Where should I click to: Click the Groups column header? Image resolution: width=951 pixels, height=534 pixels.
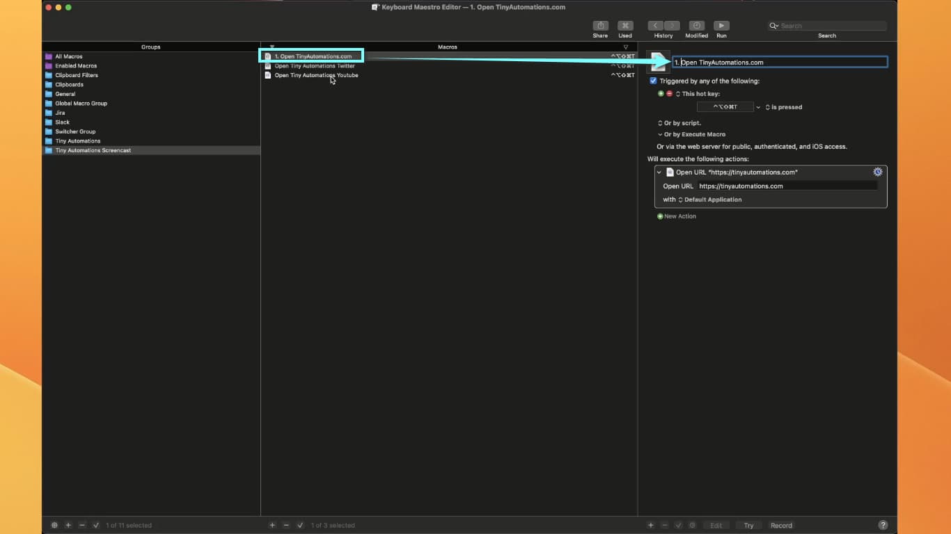click(151, 47)
